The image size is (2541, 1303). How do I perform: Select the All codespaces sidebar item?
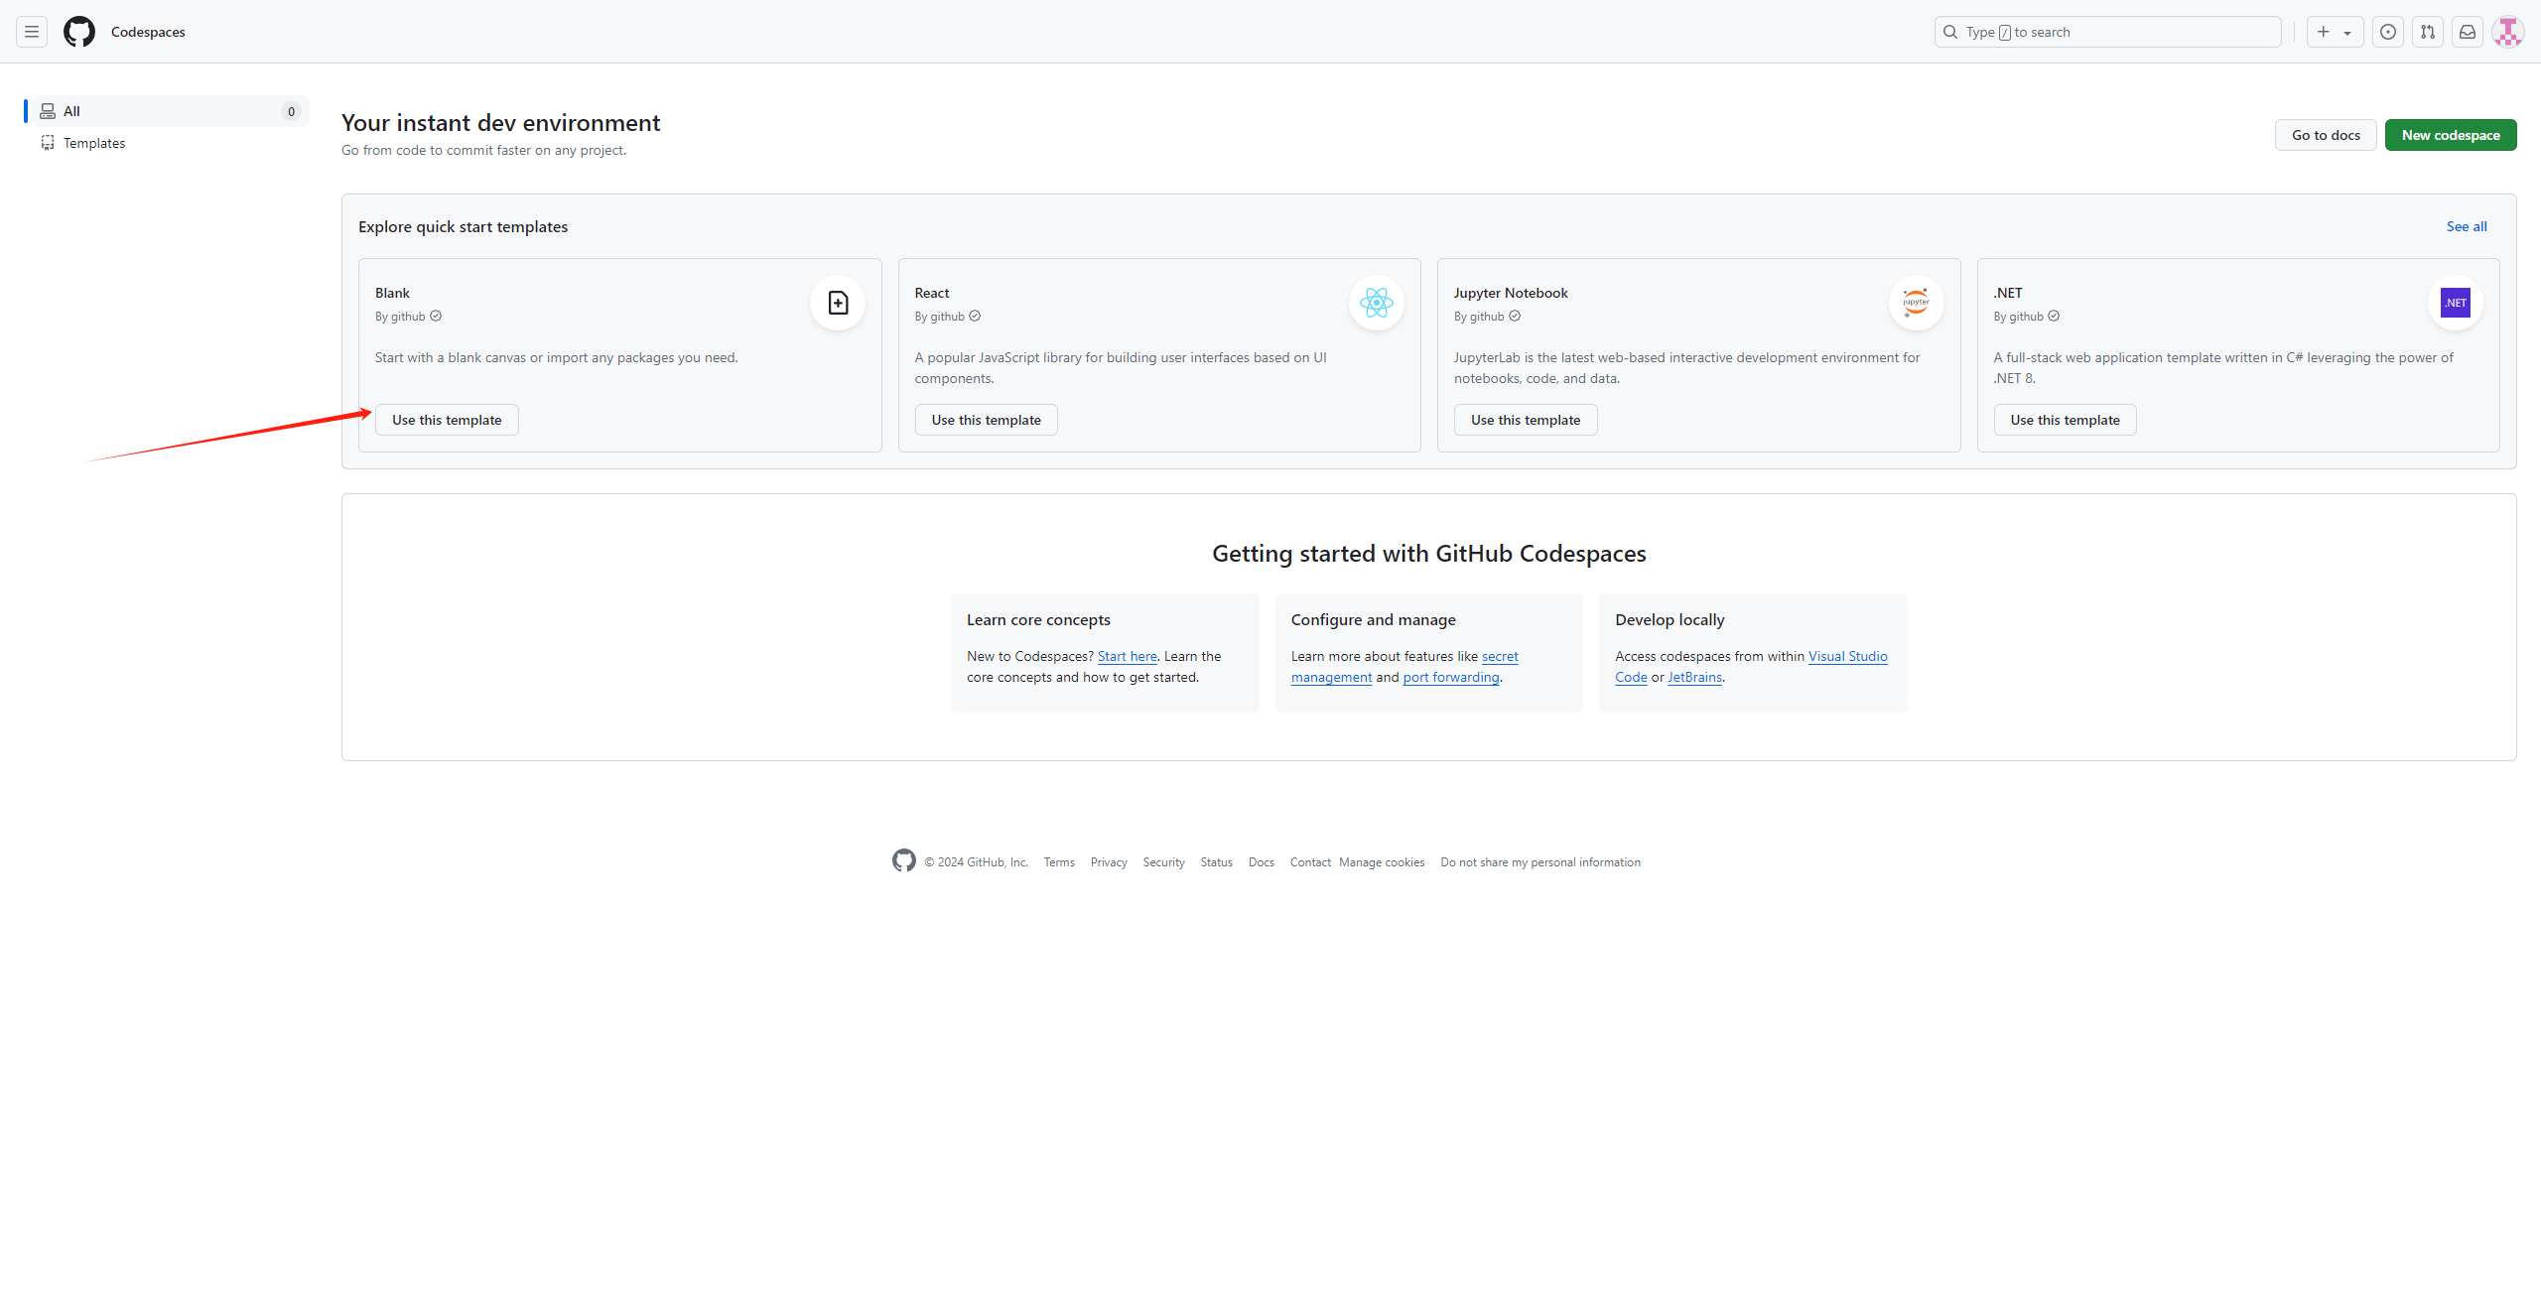(171, 111)
